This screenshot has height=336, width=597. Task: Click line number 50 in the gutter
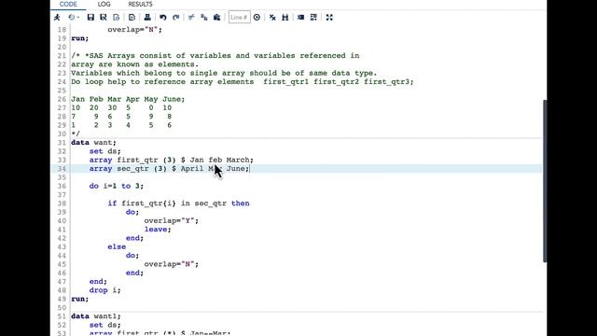pos(62,308)
